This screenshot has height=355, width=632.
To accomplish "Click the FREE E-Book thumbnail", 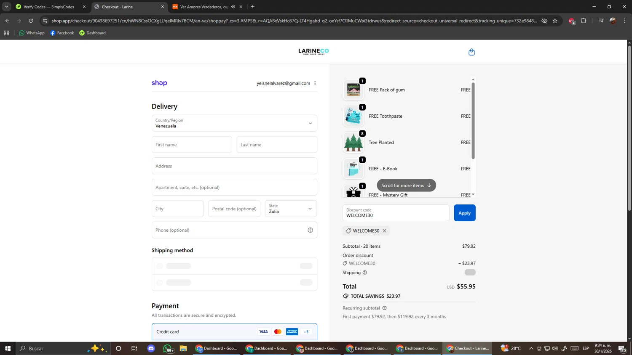I will 353,169.
